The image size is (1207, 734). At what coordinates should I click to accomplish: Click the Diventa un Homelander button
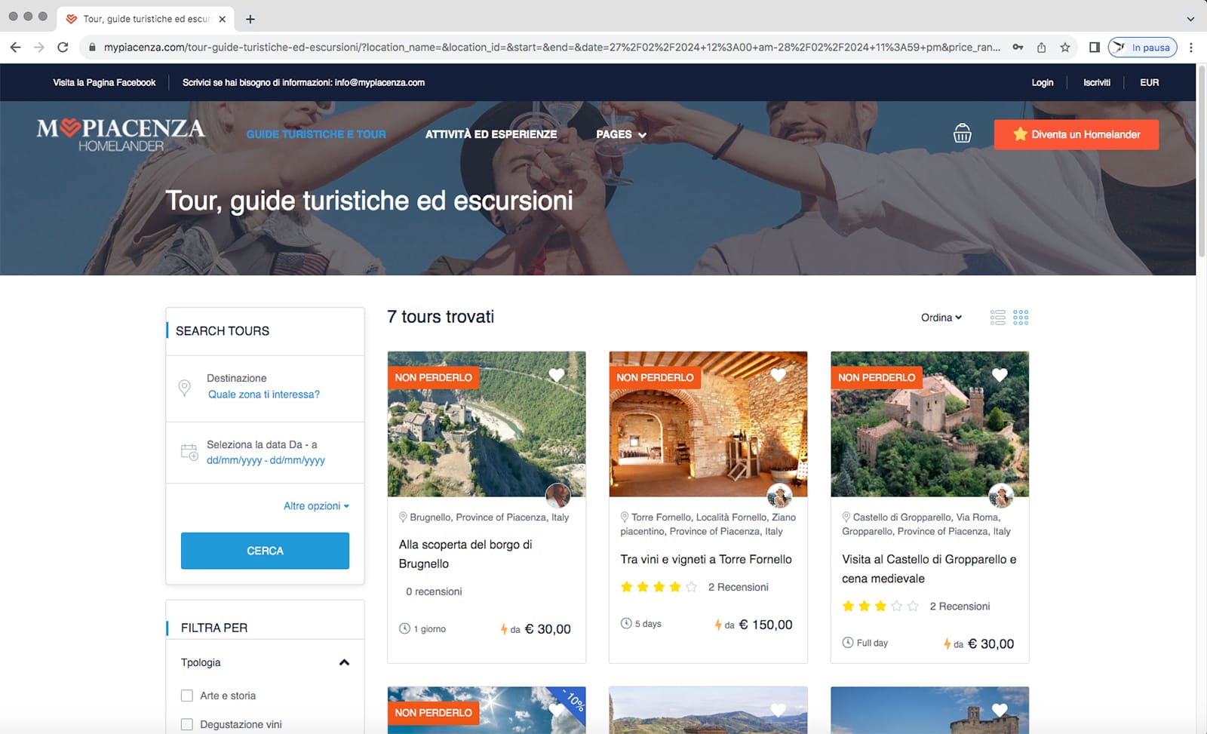click(1076, 134)
